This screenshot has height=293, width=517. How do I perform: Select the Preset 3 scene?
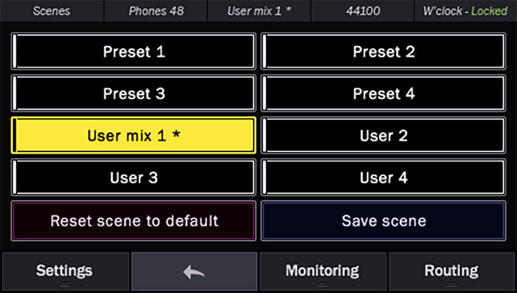134,94
